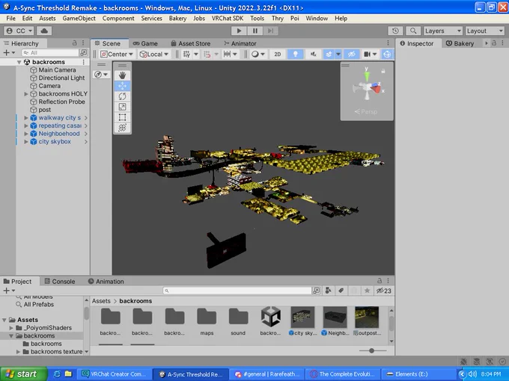Switch to the Game tab

point(145,43)
